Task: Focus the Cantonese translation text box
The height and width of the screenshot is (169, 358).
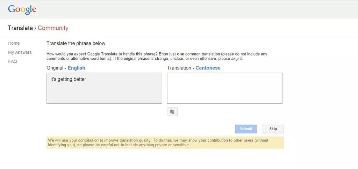Action: click(x=225, y=88)
